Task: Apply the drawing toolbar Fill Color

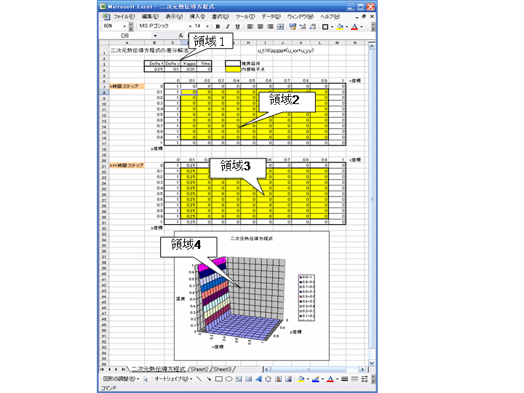Action: pyautogui.click(x=301, y=378)
